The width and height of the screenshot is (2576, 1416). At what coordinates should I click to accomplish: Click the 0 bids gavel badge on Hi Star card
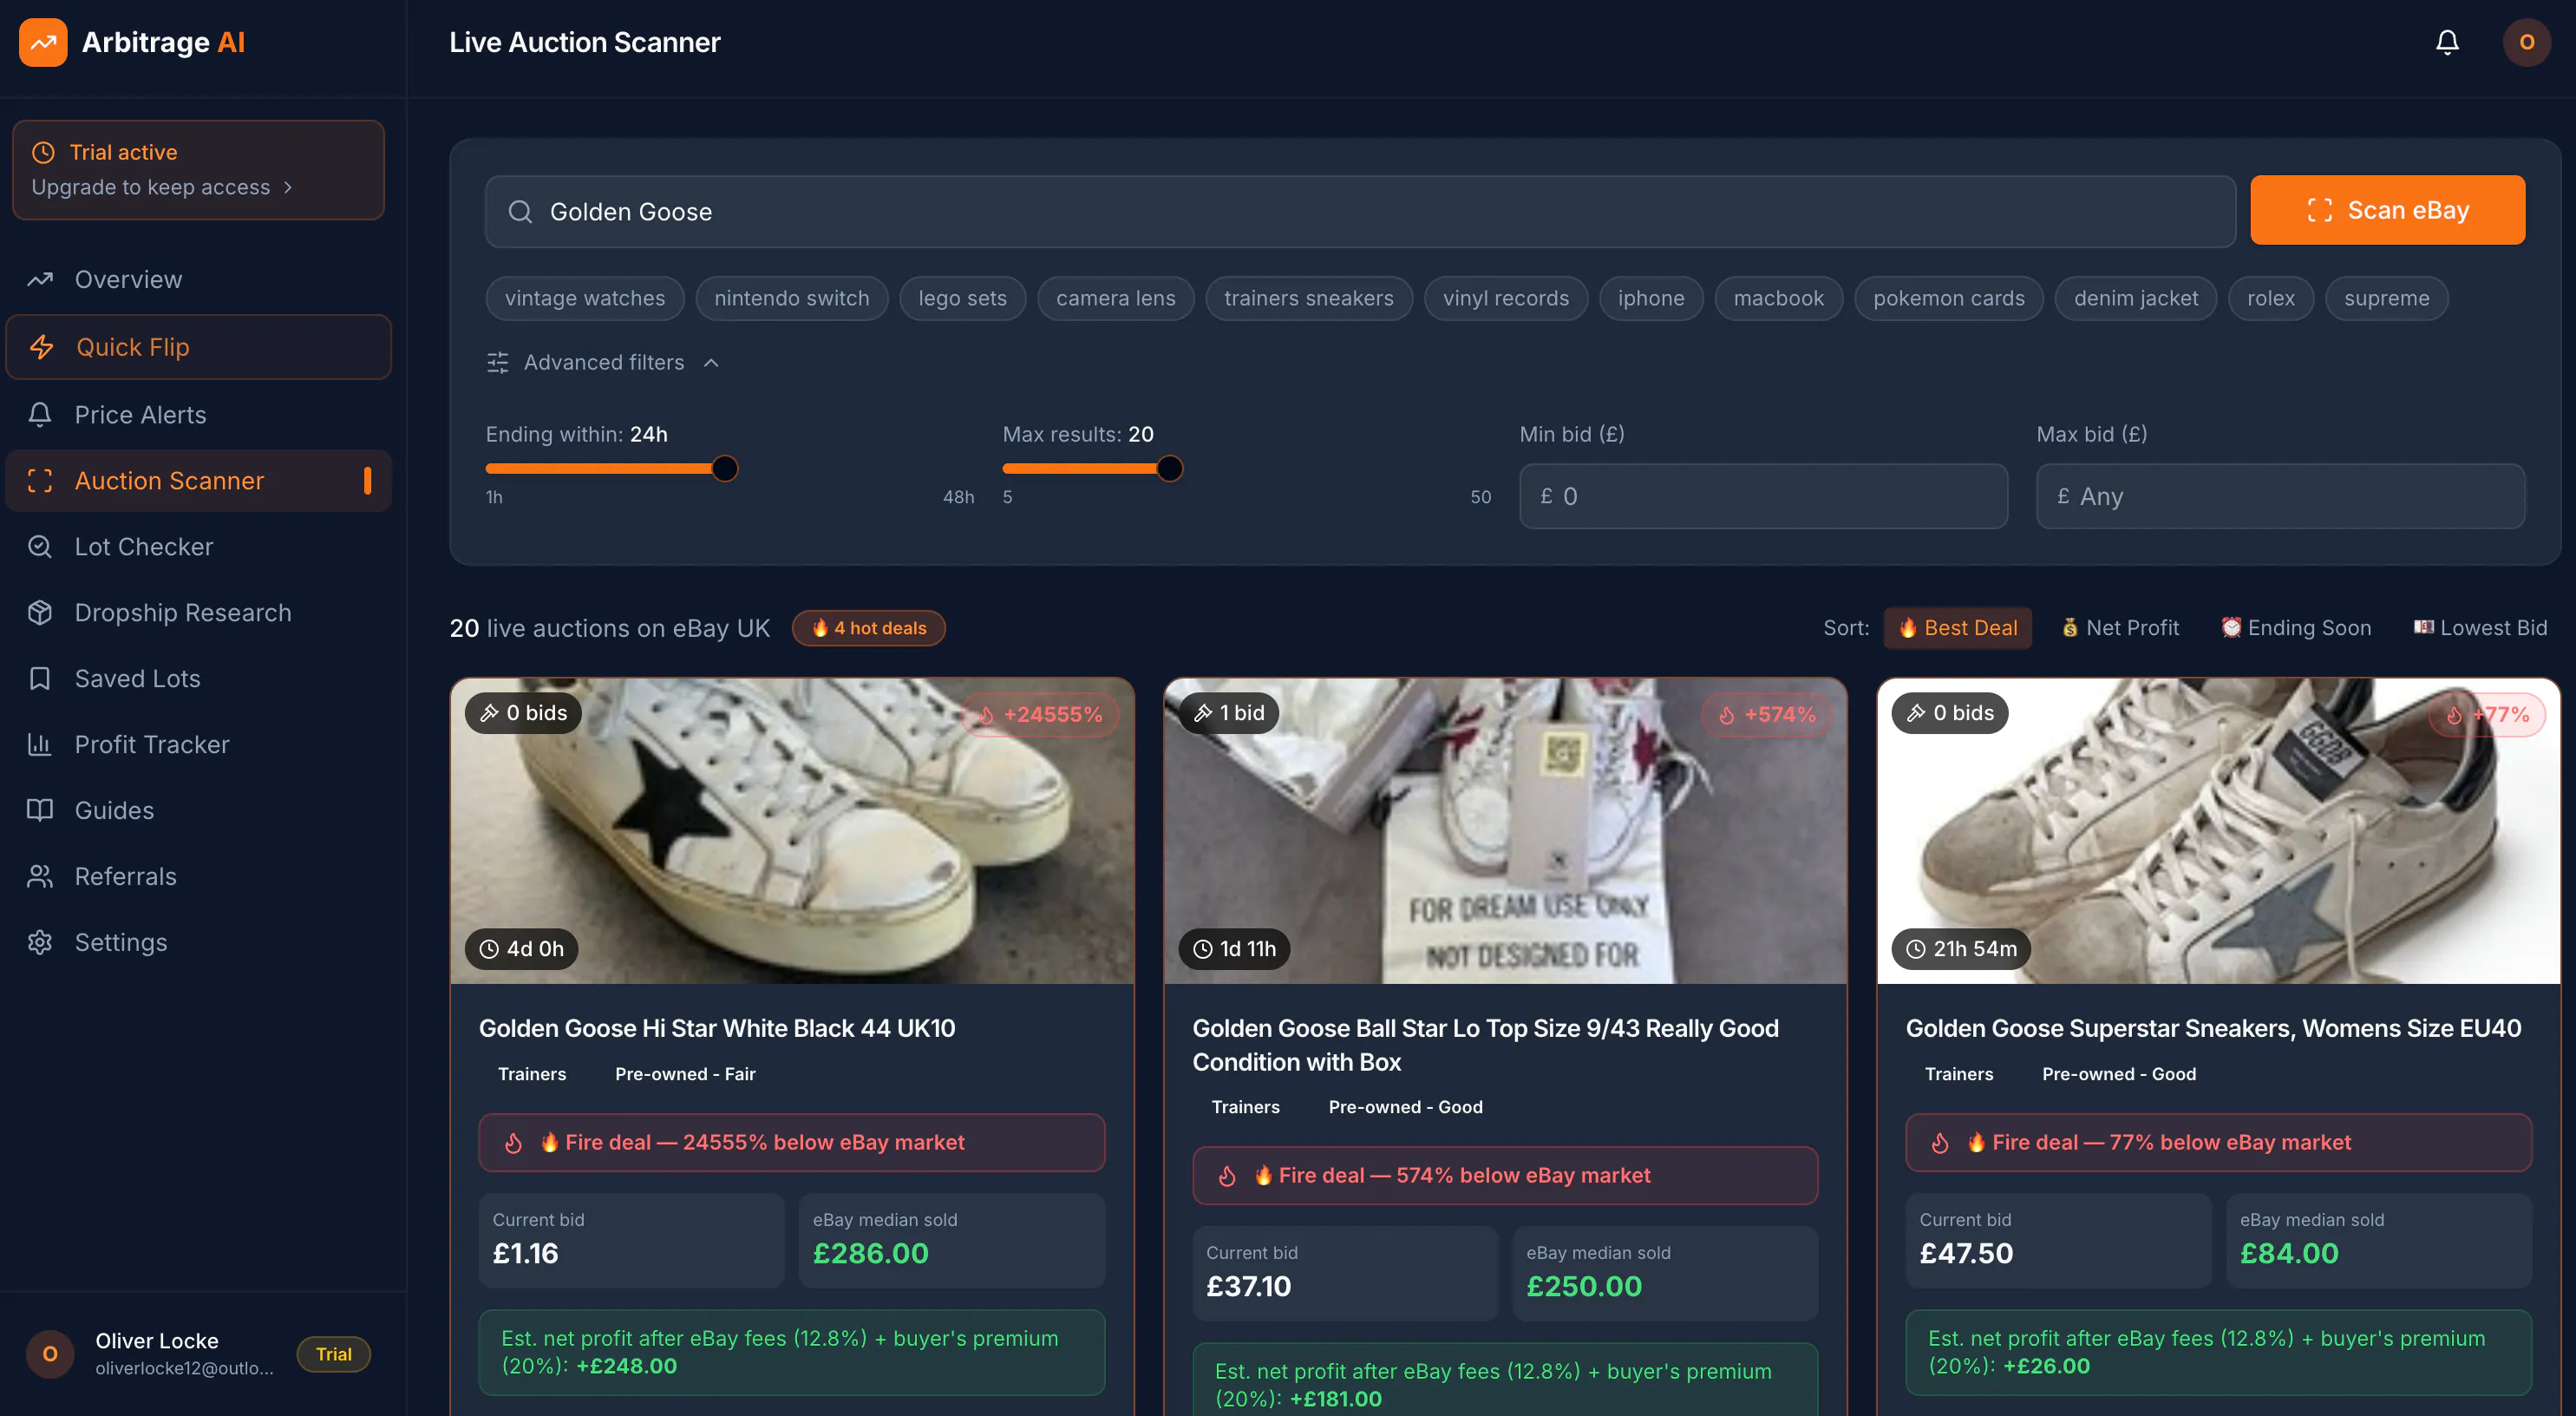point(523,712)
